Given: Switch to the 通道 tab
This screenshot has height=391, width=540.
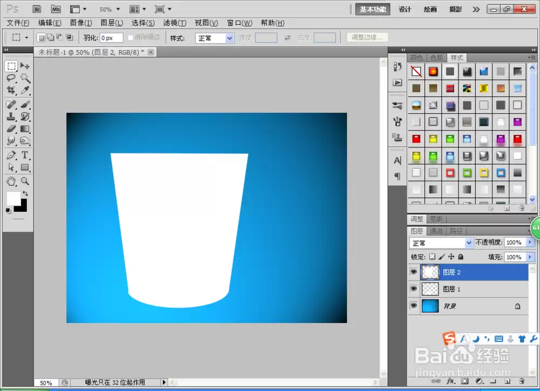Looking at the screenshot, I should 436,231.
